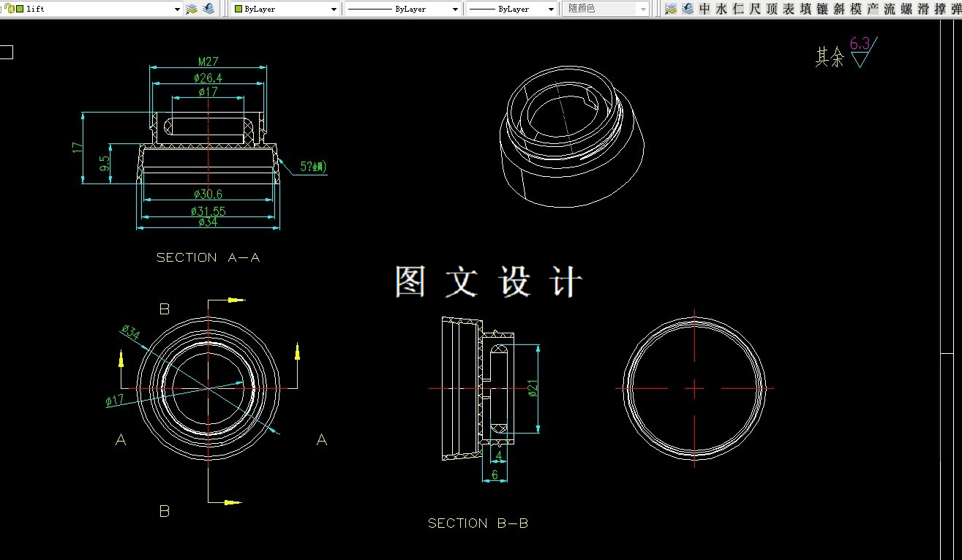
Task: Open the ByLayer color dropdown
Action: click(334, 10)
